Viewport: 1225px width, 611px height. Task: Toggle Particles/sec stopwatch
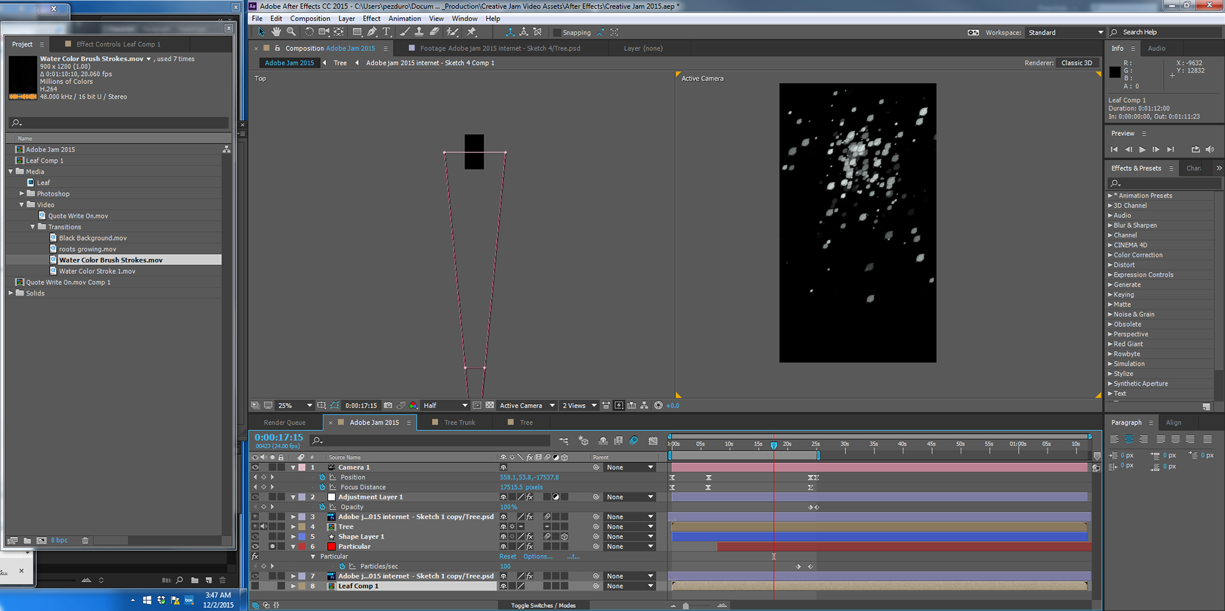(x=343, y=566)
